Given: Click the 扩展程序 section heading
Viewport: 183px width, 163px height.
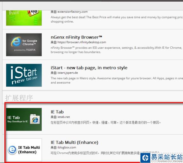Looking at the screenshot, I should (x=19, y=98).
